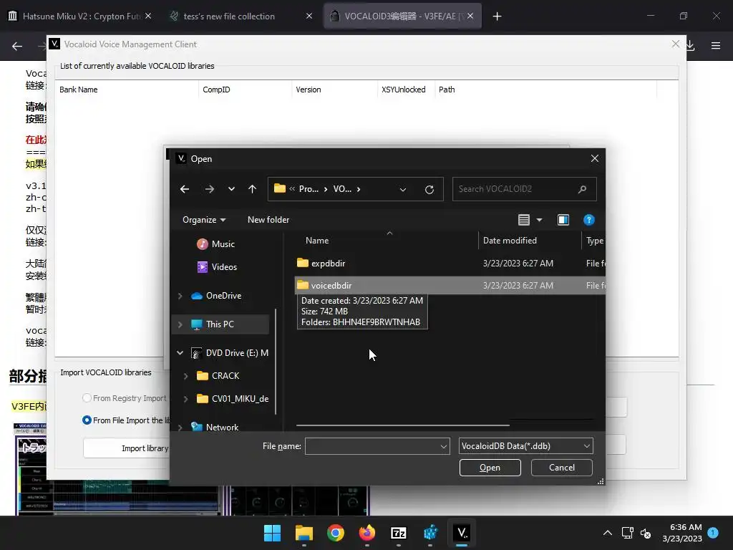This screenshot has height=550, width=733.
Task: Select From File Import radio button
Action: pyautogui.click(x=87, y=420)
